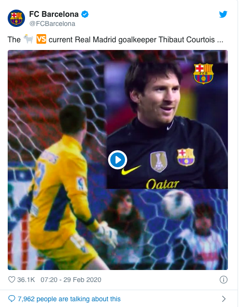The height and width of the screenshot is (307, 239).
Task: Click the trailing ellipsis of the tweet text
Action: (x=220, y=40)
